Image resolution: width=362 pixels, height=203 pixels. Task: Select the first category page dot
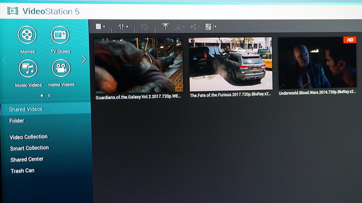[42, 95]
